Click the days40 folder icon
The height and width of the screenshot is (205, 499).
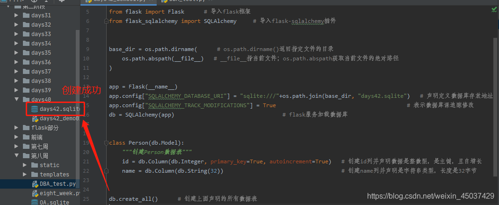26,99
